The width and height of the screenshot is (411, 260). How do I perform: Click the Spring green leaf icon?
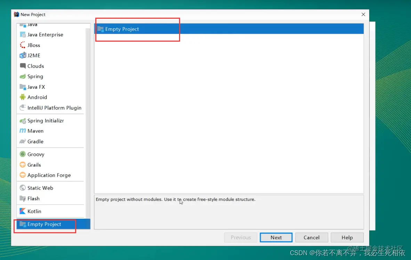(x=23, y=76)
